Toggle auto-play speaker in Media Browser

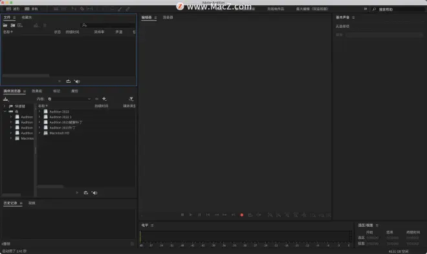[x=94, y=193]
